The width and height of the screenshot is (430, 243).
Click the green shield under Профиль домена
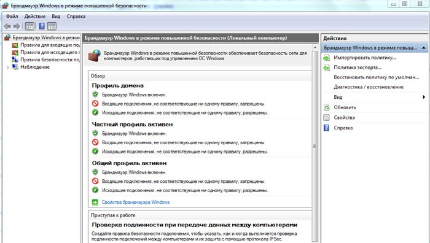[x=95, y=94]
